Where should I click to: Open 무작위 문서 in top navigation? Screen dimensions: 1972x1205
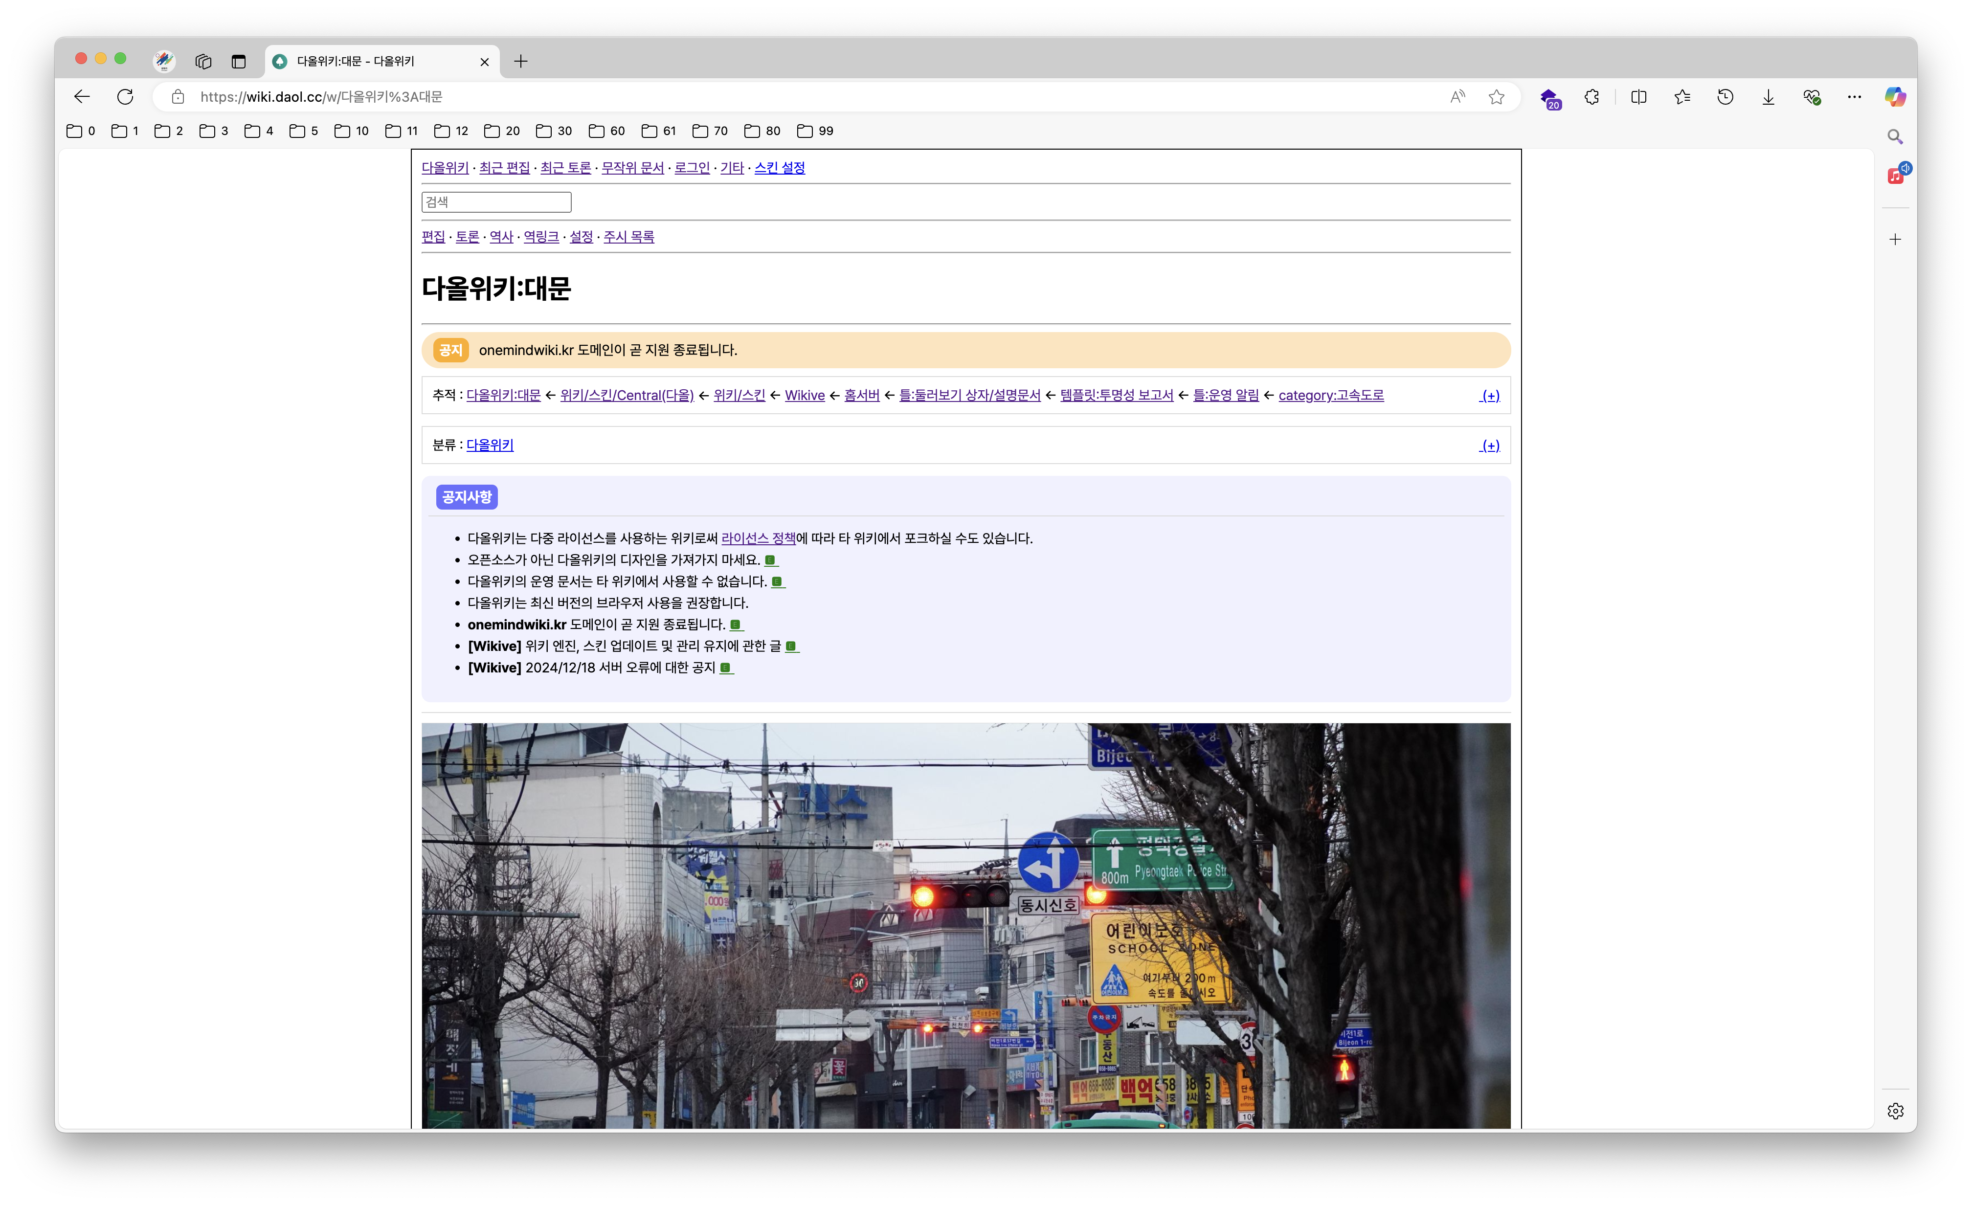(632, 168)
